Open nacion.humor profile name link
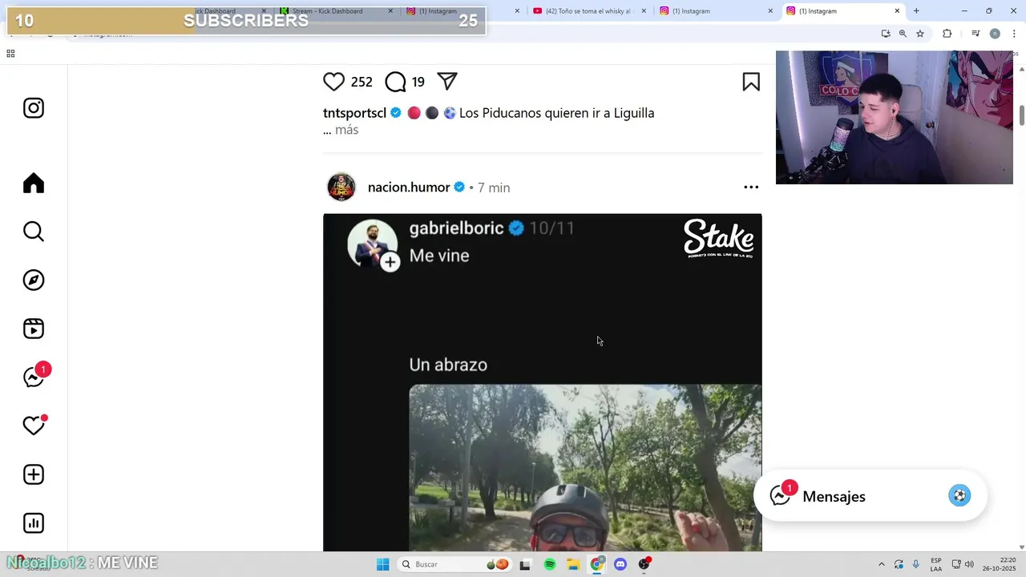 tap(409, 188)
